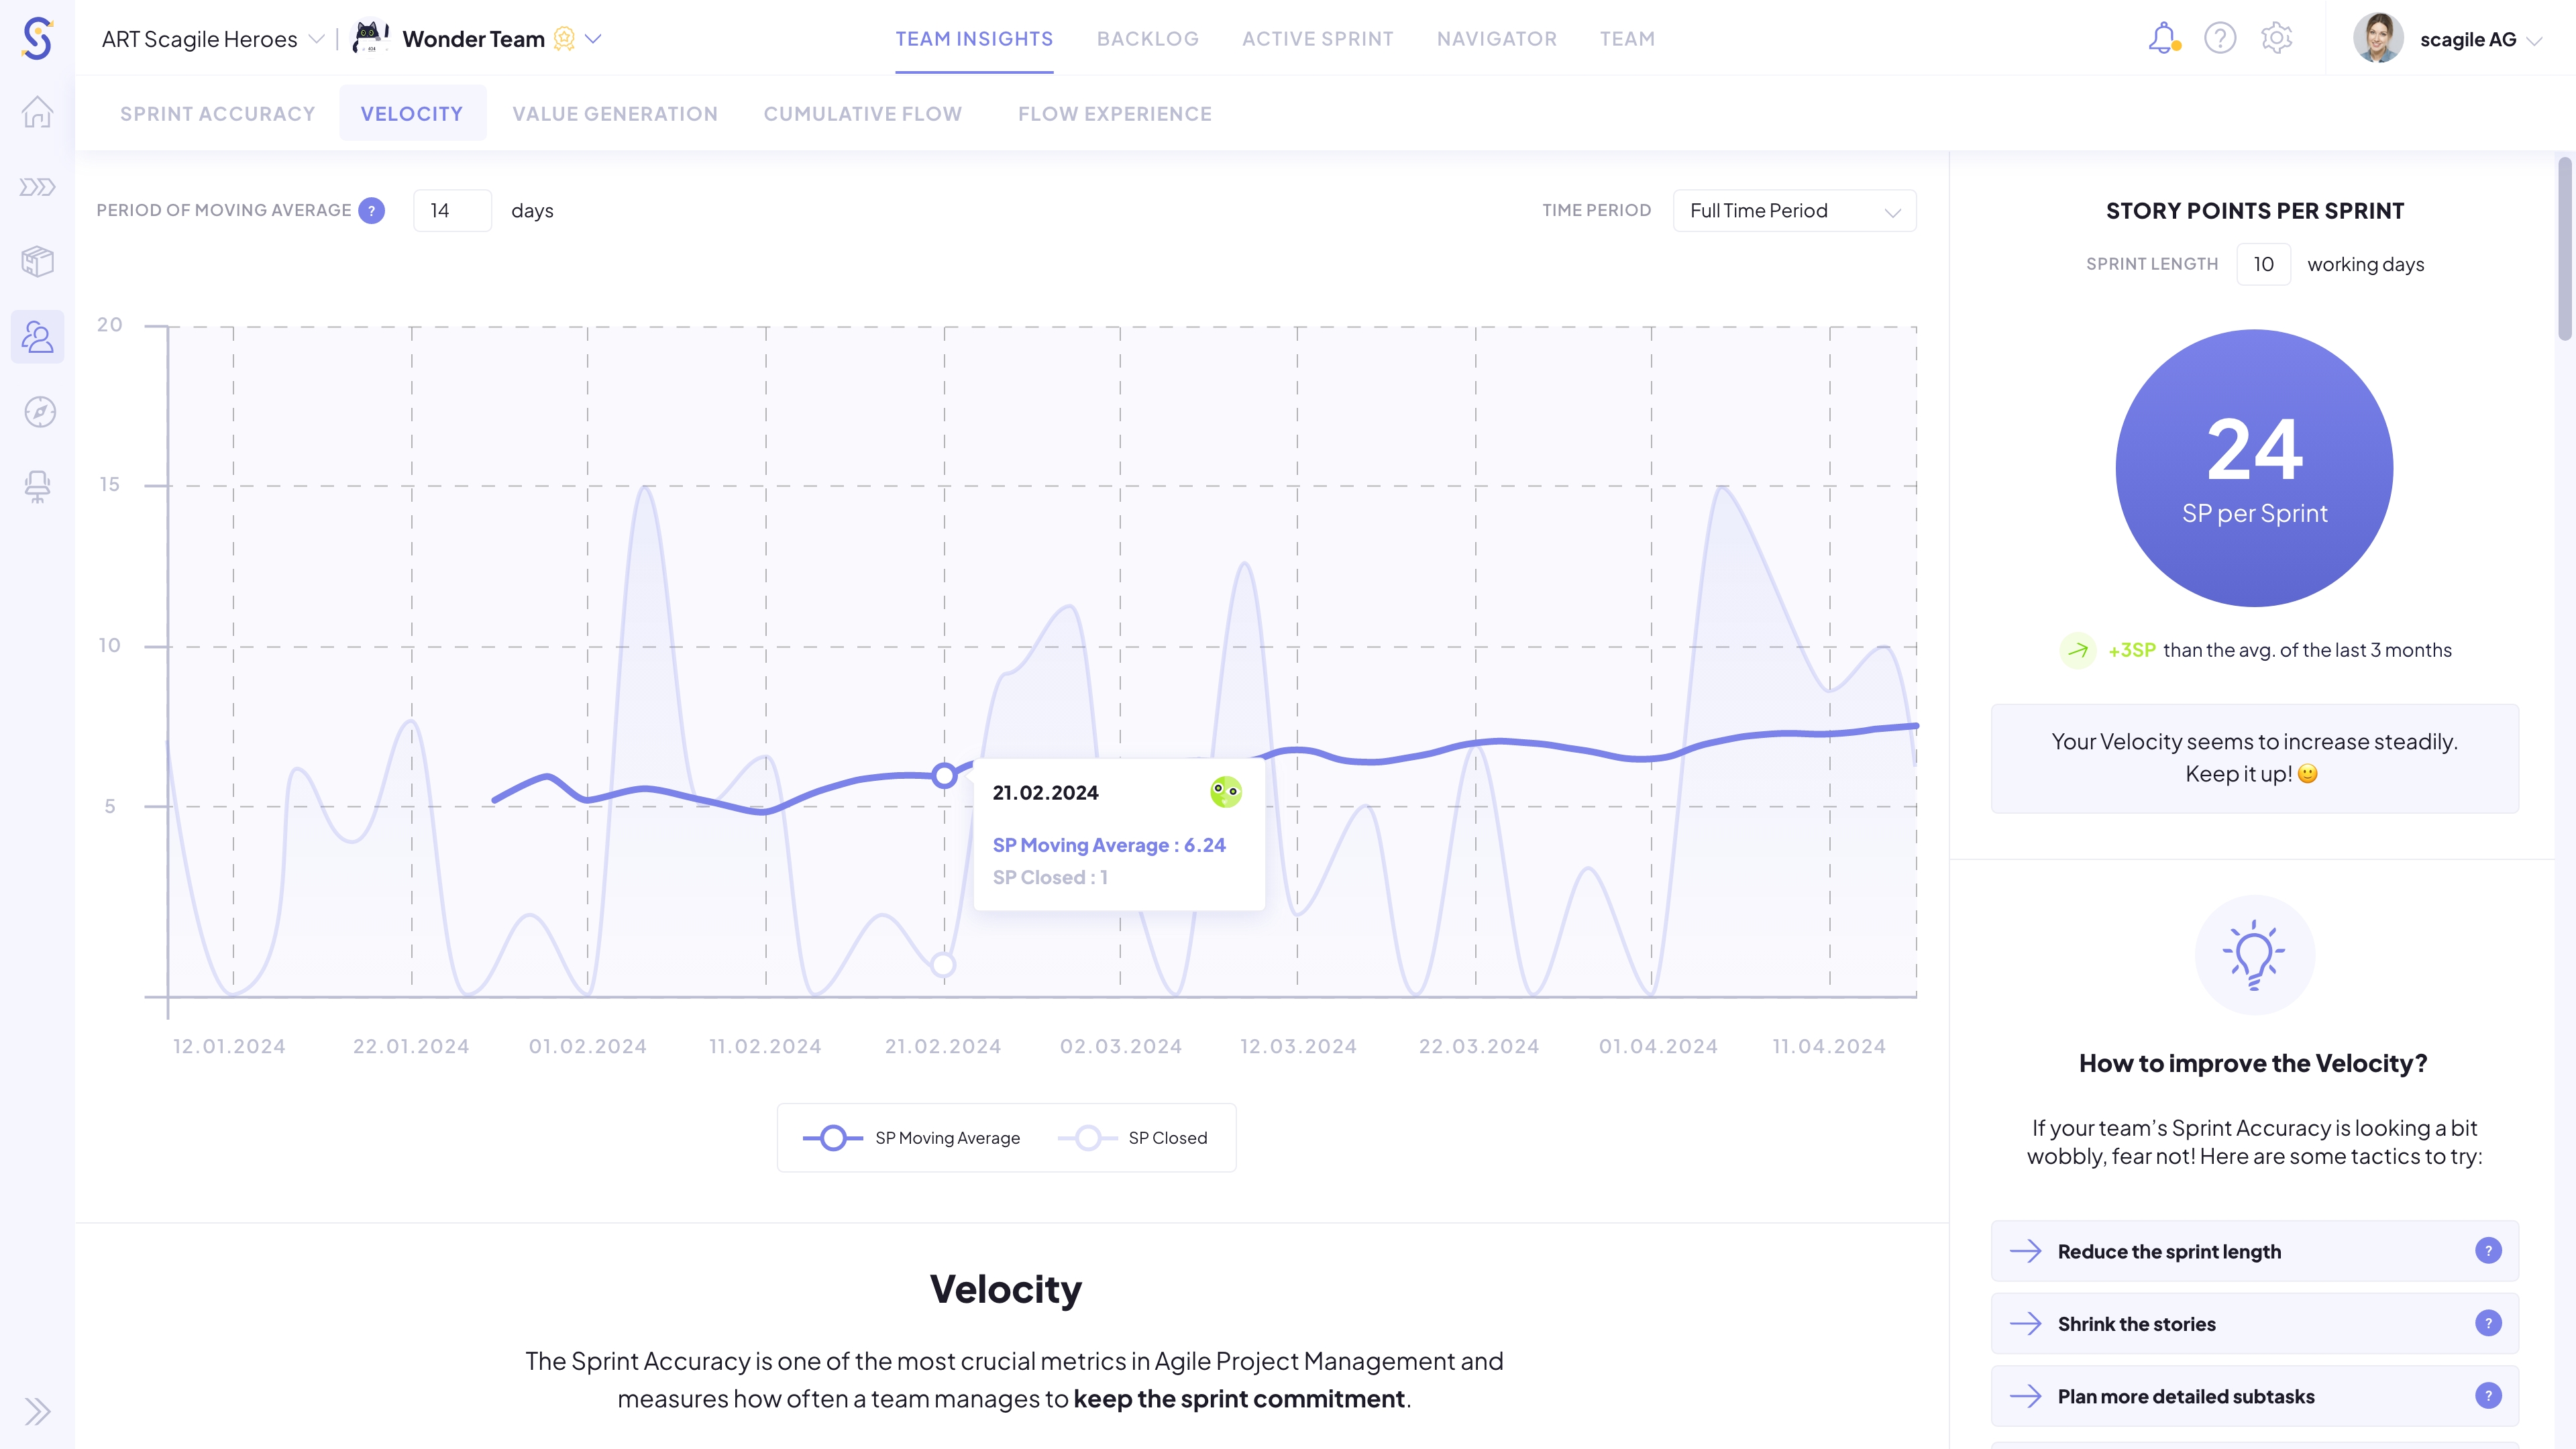Open settings with the gear icon
Image resolution: width=2576 pixels, height=1449 pixels.
tap(2277, 38)
